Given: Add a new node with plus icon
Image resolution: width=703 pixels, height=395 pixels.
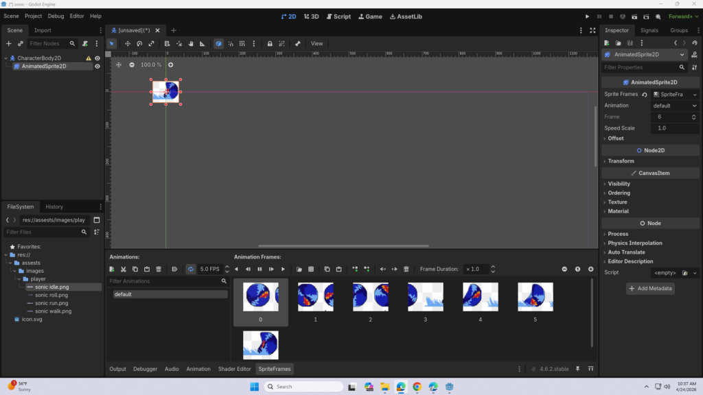Looking at the screenshot, I should pos(9,43).
